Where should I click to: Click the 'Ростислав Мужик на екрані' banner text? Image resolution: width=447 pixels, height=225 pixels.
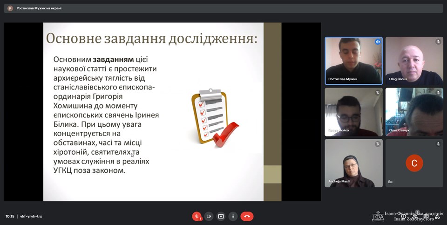[39, 8]
